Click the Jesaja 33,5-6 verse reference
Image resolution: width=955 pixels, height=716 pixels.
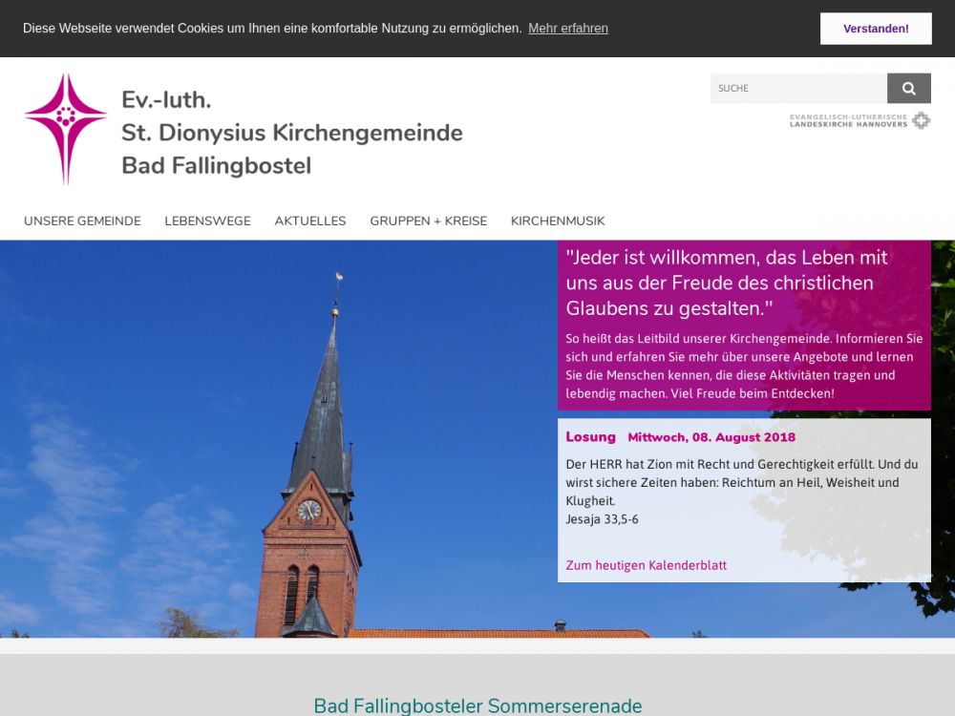tap(602, 519)
